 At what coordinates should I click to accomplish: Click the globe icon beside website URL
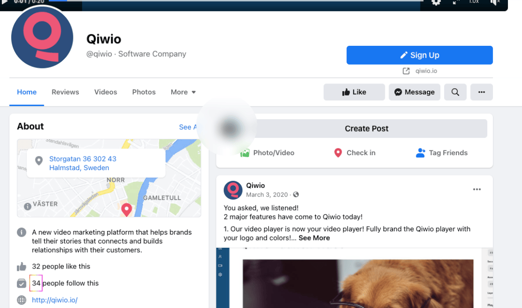22,300
